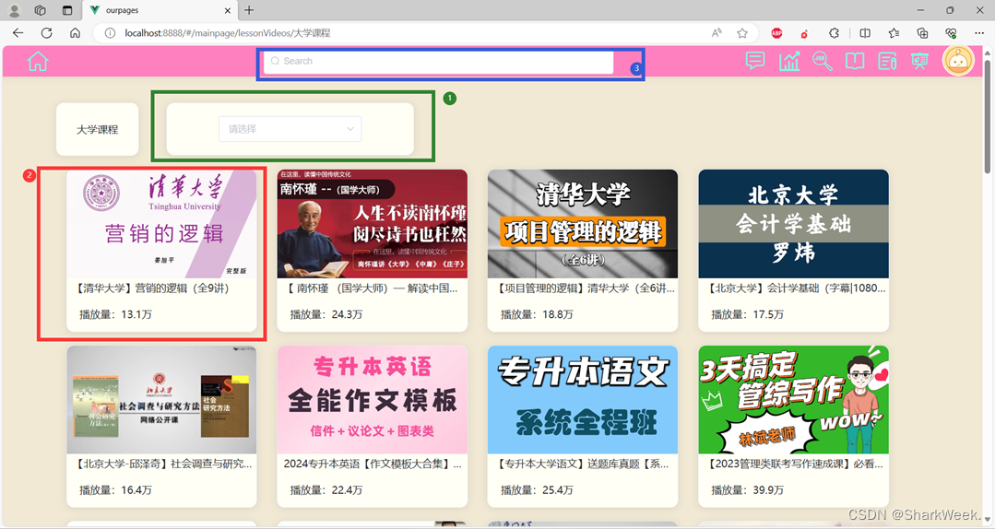Open the presentation board icon

(919, 61)
